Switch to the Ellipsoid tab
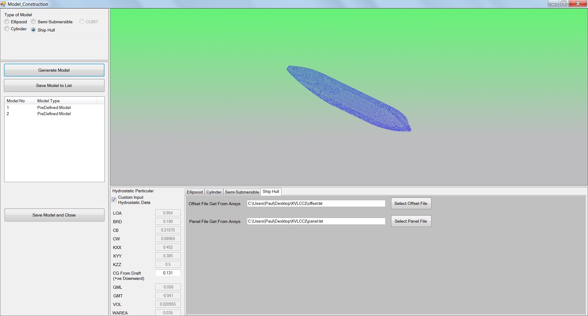 194,192
